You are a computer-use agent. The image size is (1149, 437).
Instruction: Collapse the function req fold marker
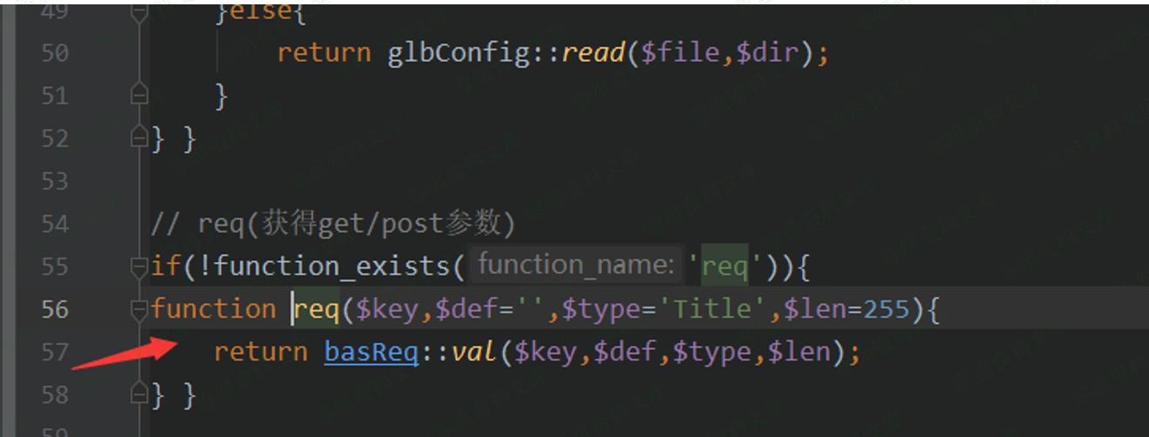coord(139,309)
